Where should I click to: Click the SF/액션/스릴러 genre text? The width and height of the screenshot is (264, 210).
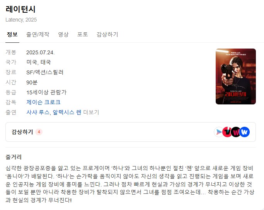45,72
